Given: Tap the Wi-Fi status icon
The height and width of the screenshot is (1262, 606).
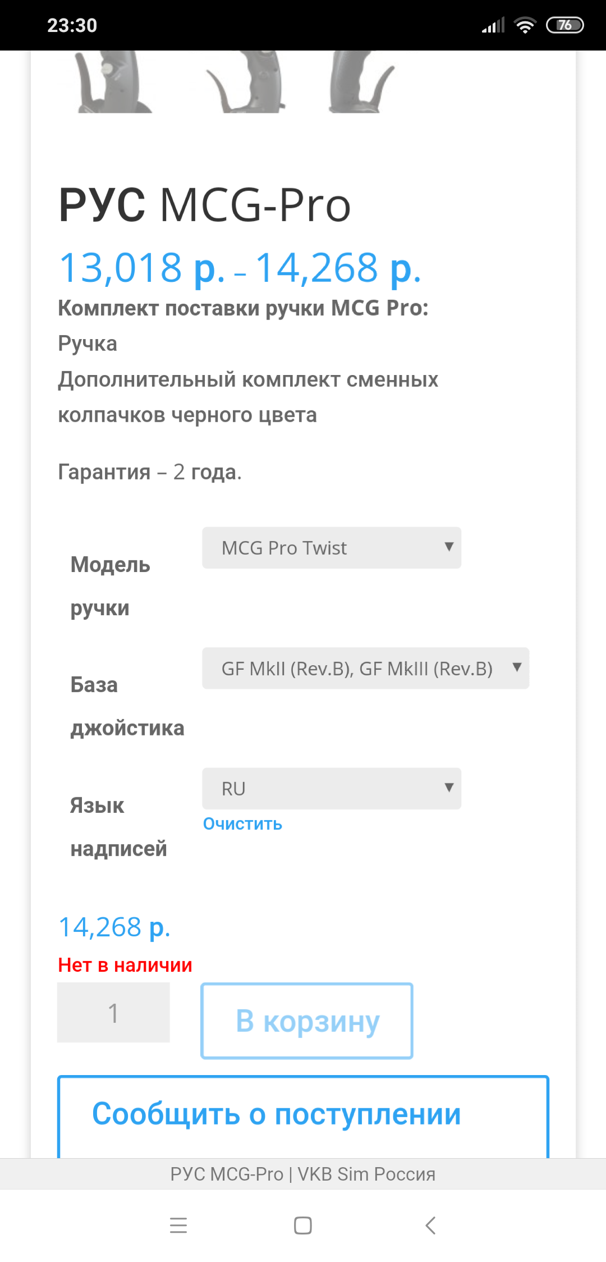Looking at the screenshot, I should point(525,25).
